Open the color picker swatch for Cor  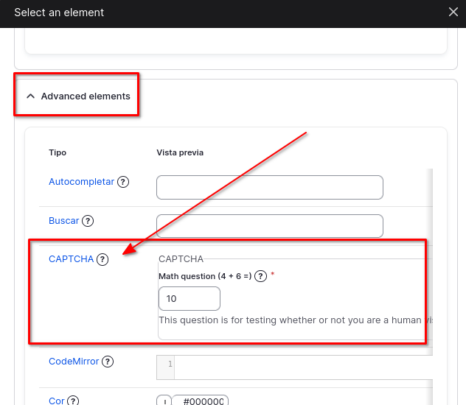(x=164, y=401)
